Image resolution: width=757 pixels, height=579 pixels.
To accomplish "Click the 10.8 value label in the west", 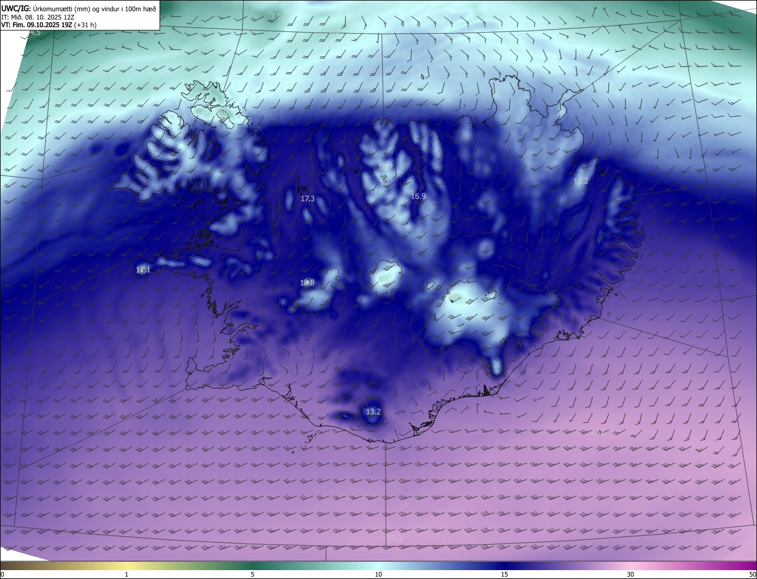I will point(307,283).
